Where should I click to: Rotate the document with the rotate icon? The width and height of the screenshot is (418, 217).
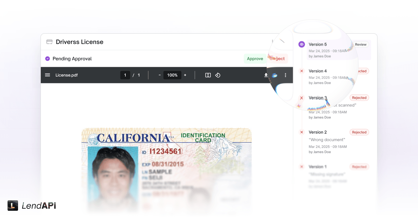pyautogui.click(x=218, y=75)
